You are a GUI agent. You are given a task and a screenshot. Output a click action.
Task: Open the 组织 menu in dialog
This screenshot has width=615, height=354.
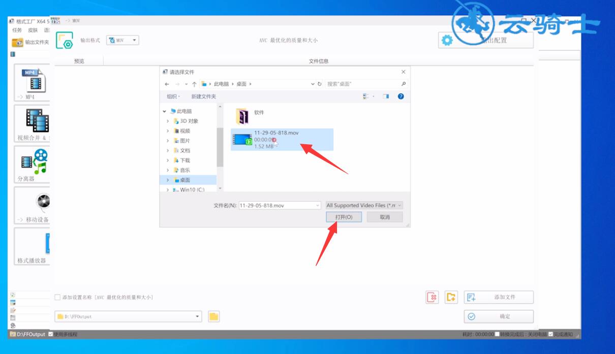(173, 96)
